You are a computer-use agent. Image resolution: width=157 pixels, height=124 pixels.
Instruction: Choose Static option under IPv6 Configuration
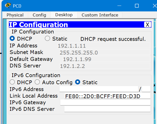coord(78,82)
